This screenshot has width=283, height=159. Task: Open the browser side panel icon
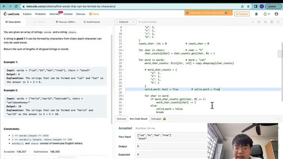click(256, 6)
